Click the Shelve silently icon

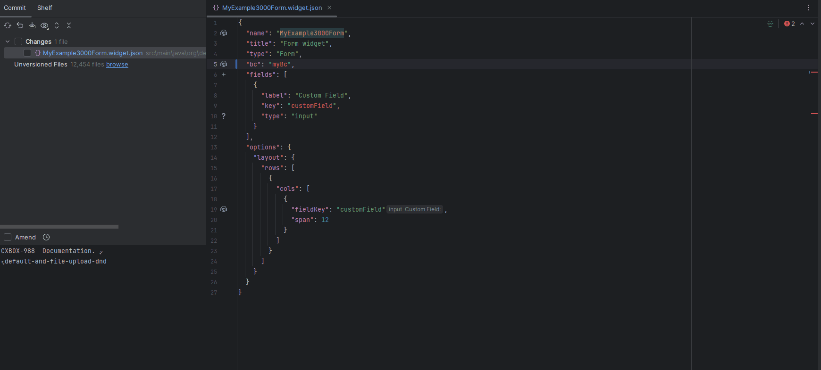[x=32, y=25]
